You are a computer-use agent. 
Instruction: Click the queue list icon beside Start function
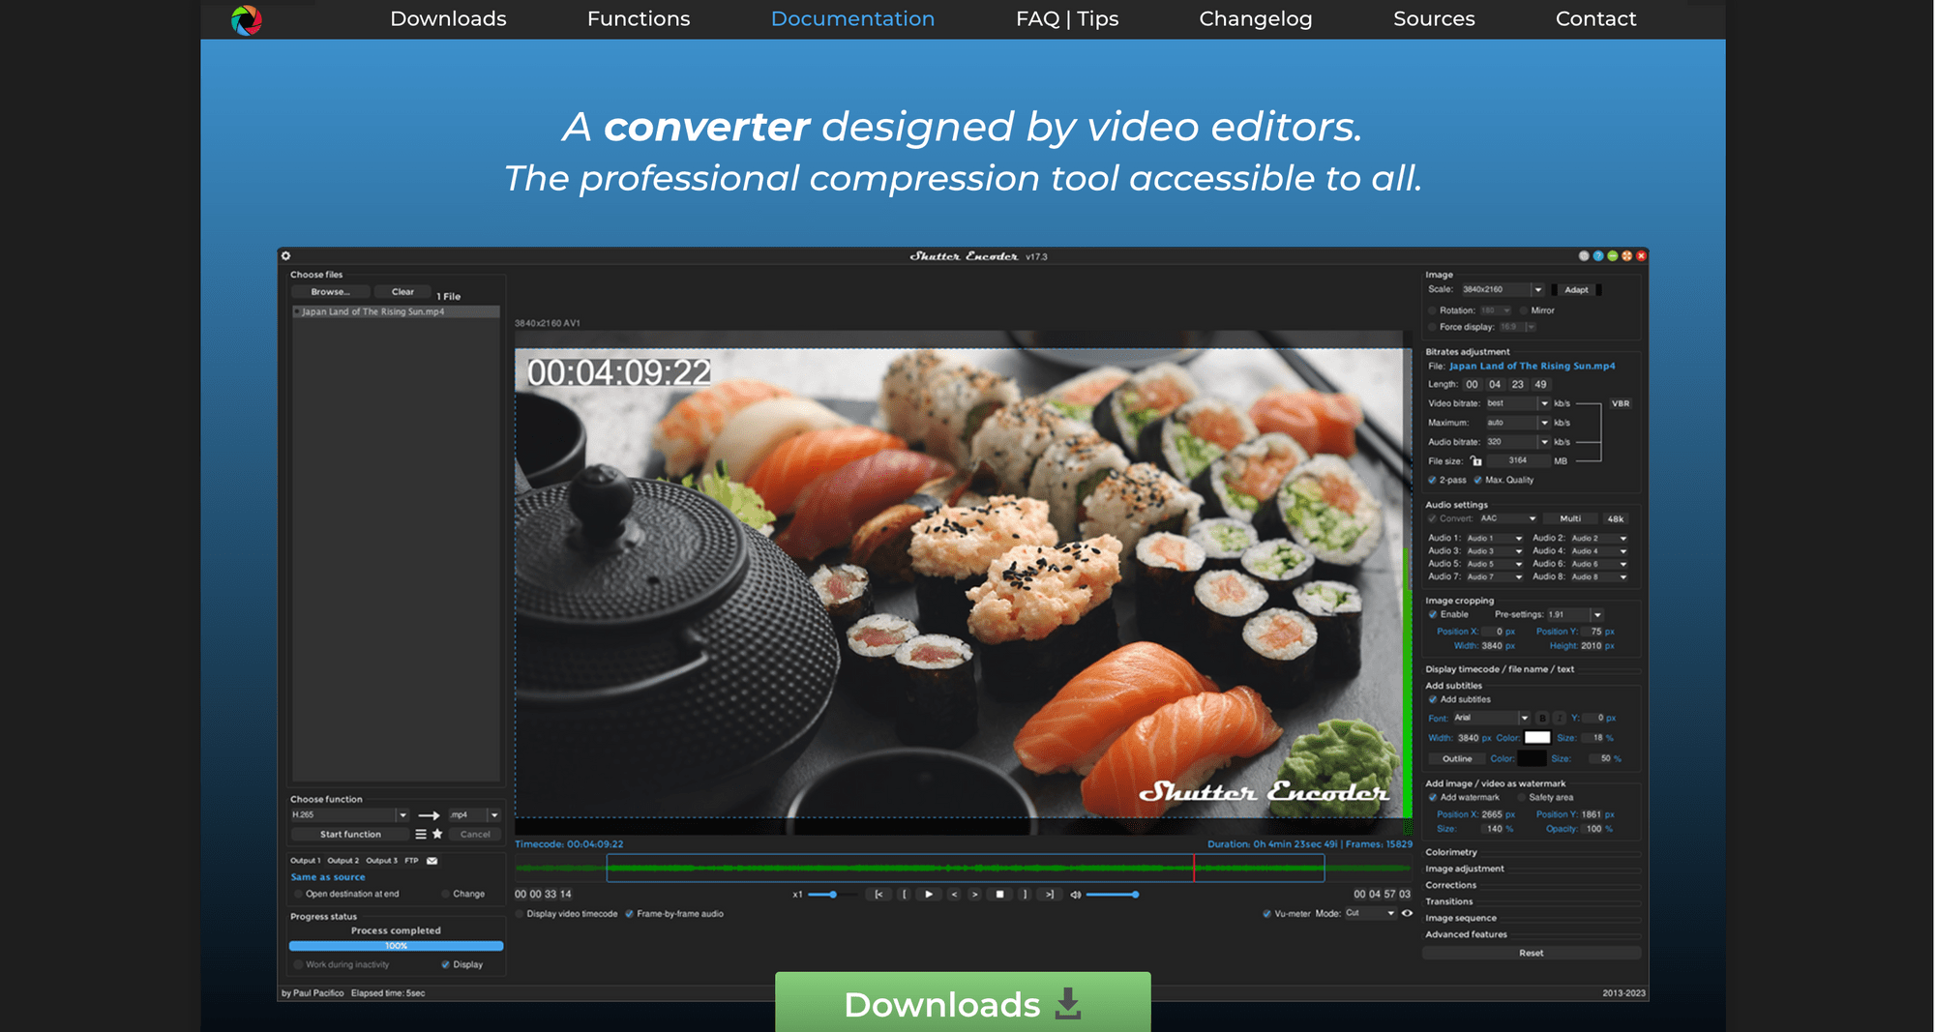[421, 834]
